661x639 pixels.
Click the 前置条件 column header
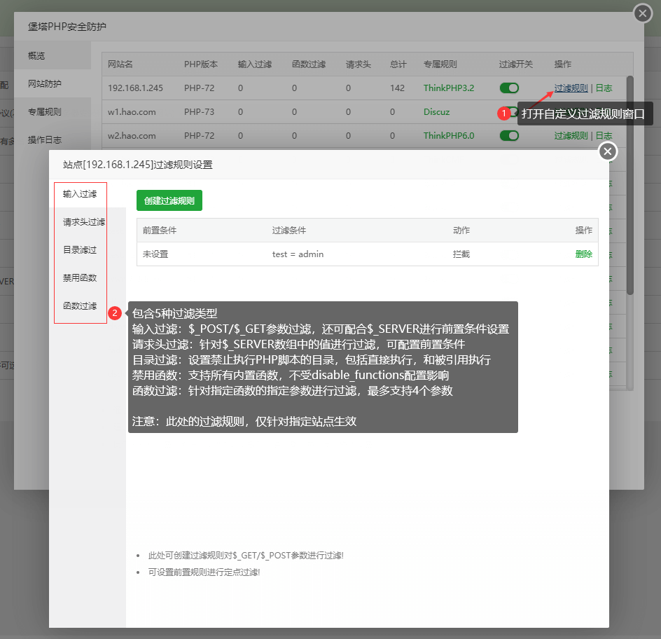point(160,231)
